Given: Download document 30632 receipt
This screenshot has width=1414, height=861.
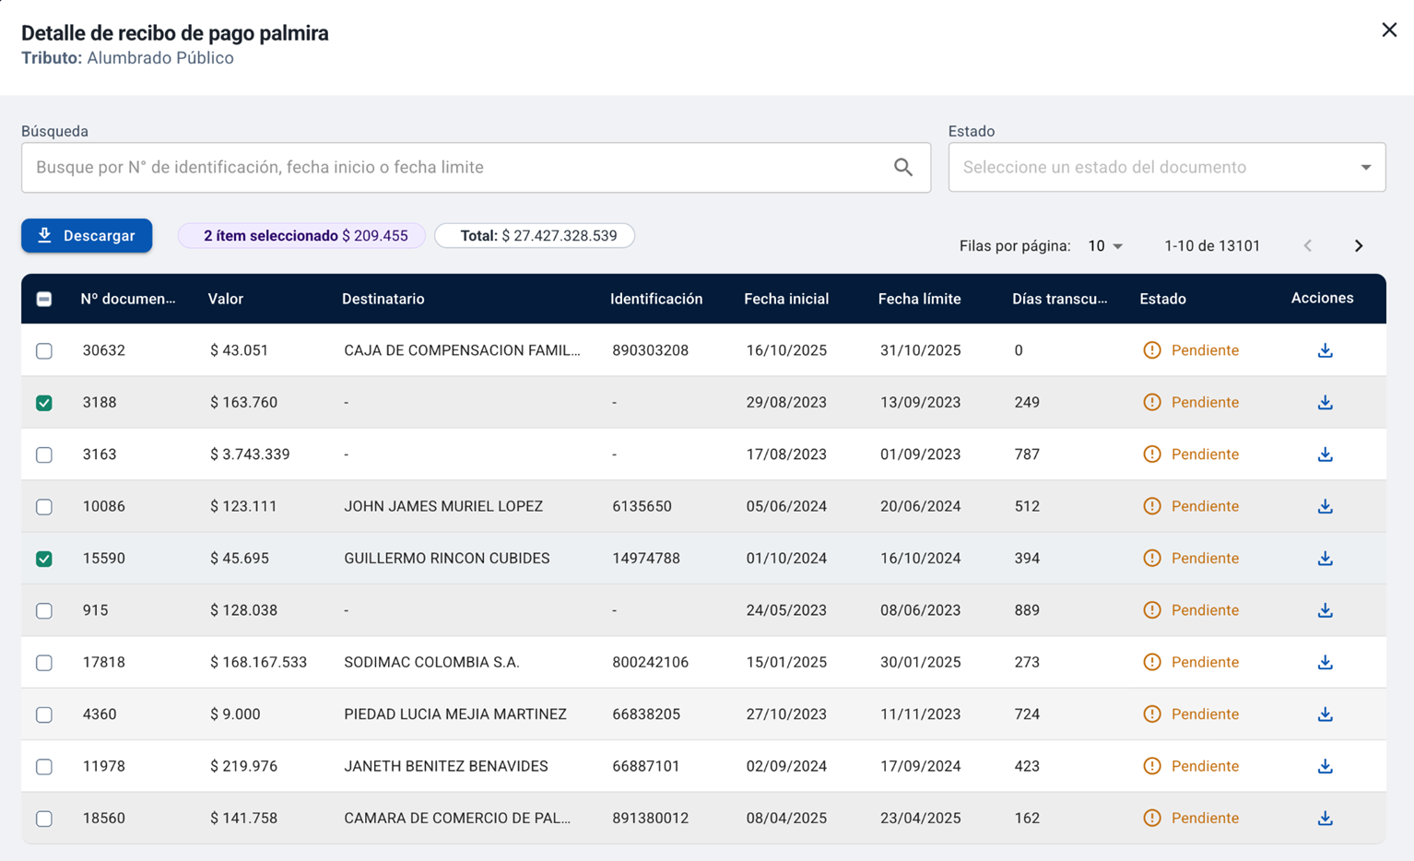Looking at the screenshot, I should tap(1325, 350).
